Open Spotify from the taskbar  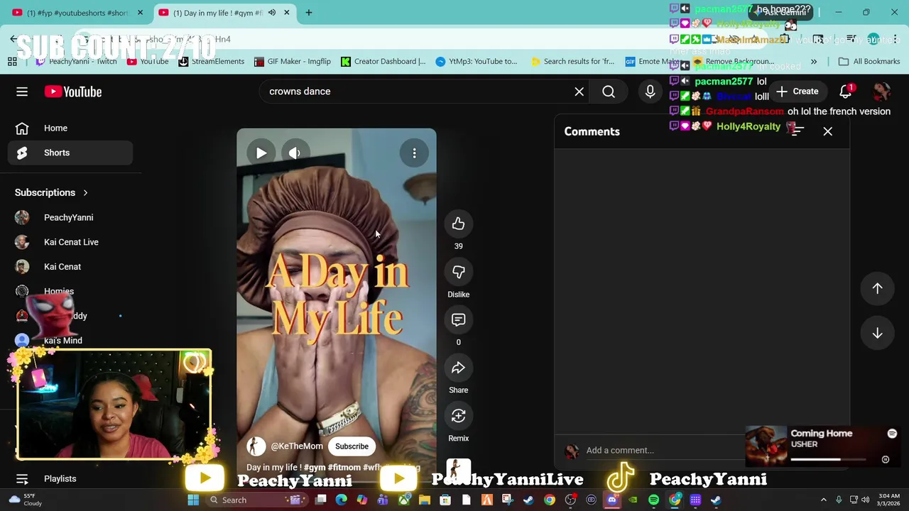click(x=653, y=500)
